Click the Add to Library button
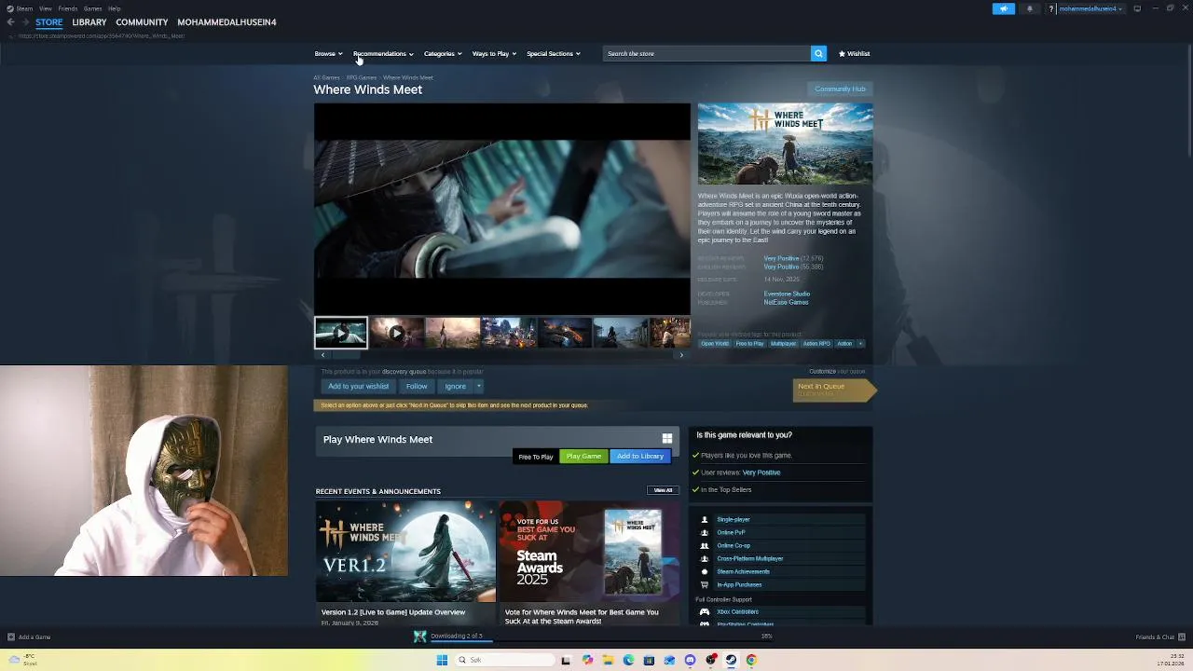This screenshot has height=671, width=1193. (x=639, y=456)
